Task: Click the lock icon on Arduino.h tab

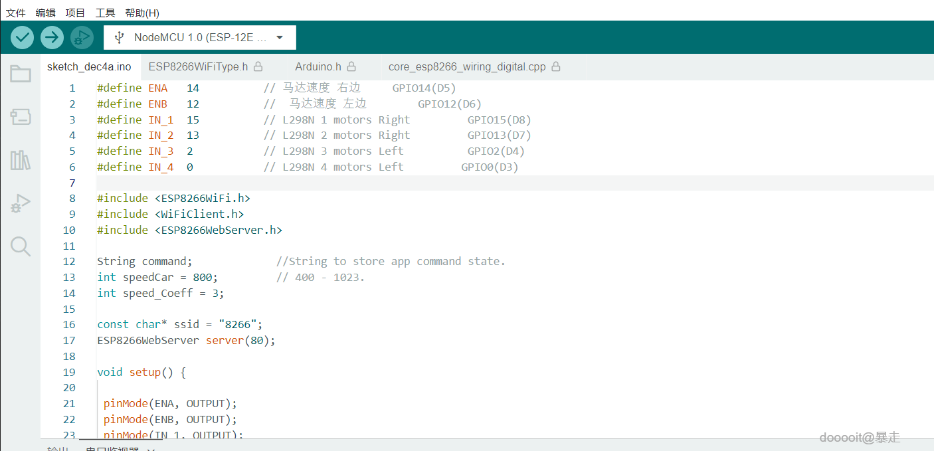Action: [x=352, y=66]
